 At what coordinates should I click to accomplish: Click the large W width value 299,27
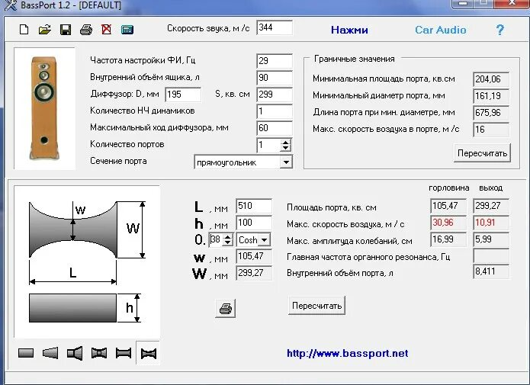point(254,273)
